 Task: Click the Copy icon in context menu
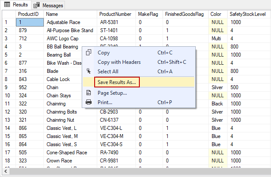pos(89,53)
